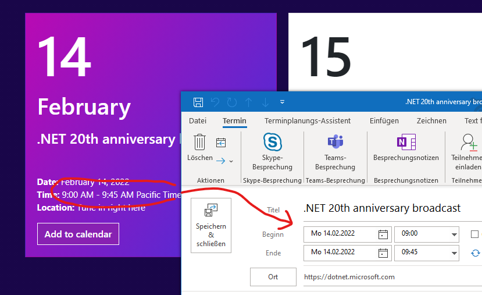Click the .NET 20th anniversary heading on webpage

[x=106, y=139]
